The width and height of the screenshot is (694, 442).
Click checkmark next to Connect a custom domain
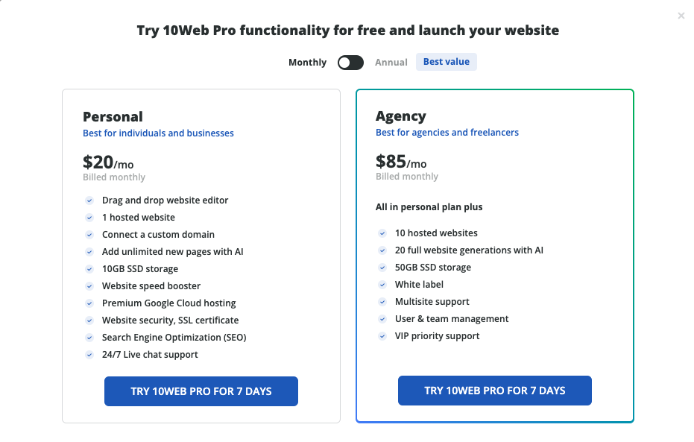(89, 235)
